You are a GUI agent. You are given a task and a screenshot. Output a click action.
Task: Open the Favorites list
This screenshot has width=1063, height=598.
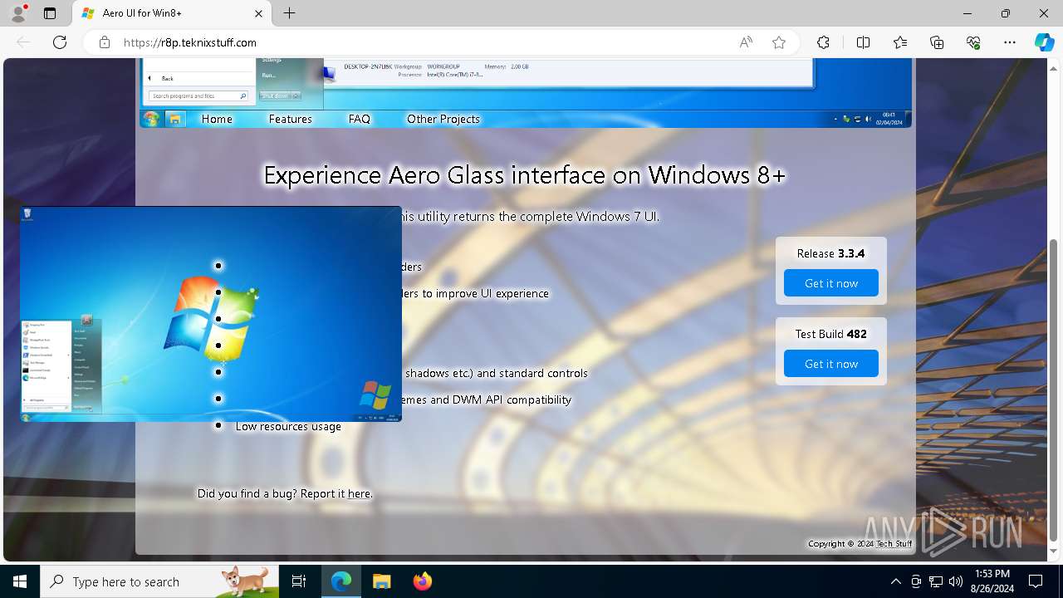[x=900, y=42]
